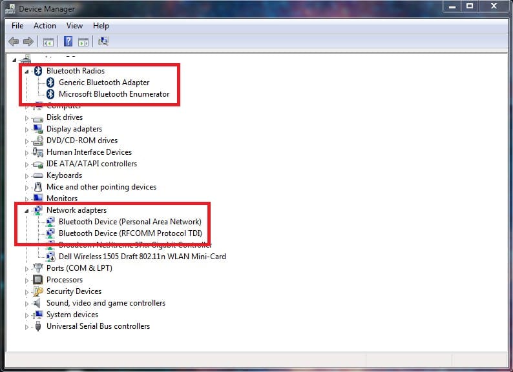
Task: Click the Forward arrow toolbar icon
Action: tap(28, 41)
